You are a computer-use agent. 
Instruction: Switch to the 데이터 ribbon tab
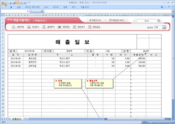(x=56, y=7)
